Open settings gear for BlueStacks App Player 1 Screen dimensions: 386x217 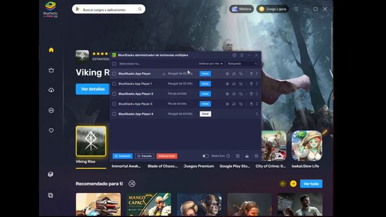pos(227,84)
